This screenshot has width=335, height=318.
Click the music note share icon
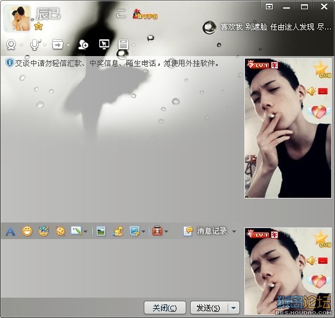[118, 231]
